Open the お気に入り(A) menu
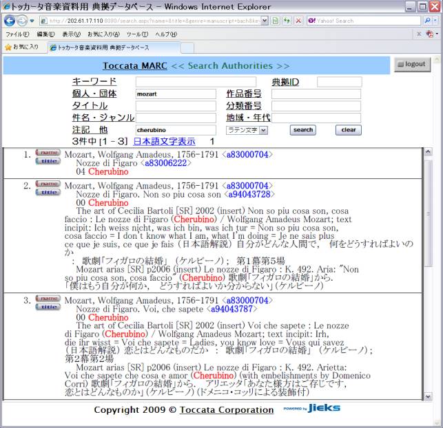 point(103,34)
